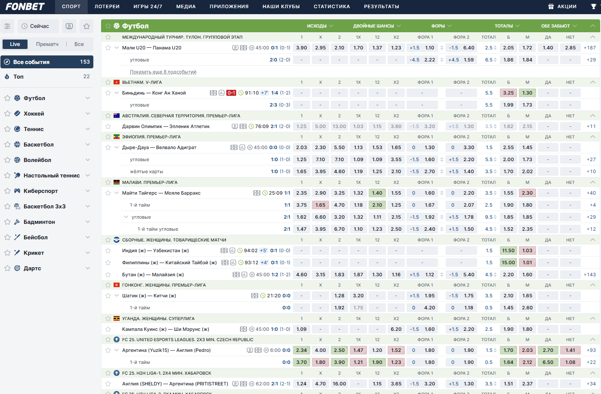Expand the Футбол sidebar category
The image size is (601, 394).
point(88,98)
